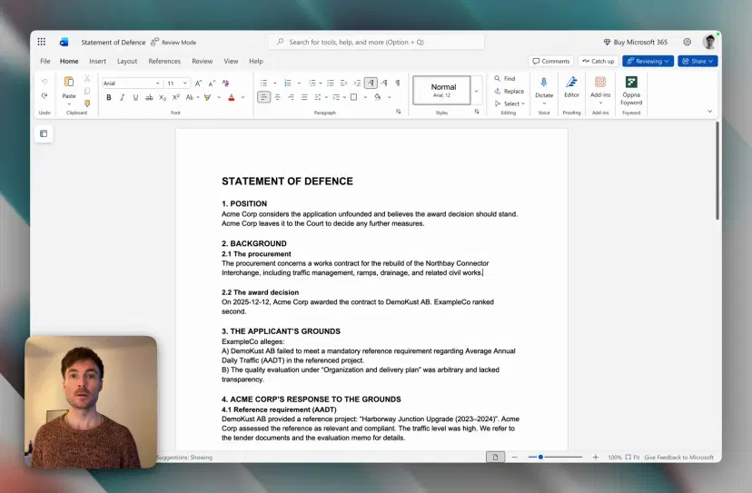The image size is (752, 493).
Task: Open paragraph settings dialog launcher
Action: tap(398, 112)
